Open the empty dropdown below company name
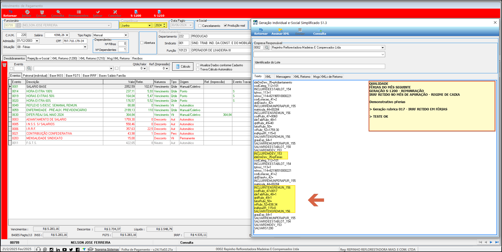Image resolution: width=502 pixels, height=252 pixels. pyautogui.click(x=383, y=55)
